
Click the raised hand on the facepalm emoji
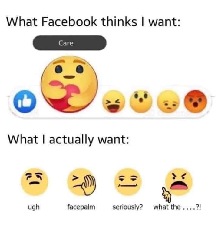(89, 185)
